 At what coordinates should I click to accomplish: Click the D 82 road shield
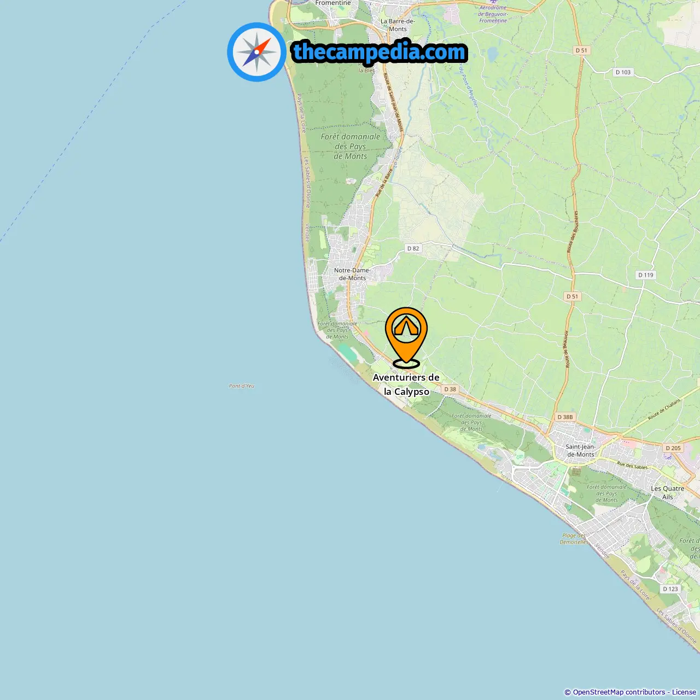coord(413,248)
